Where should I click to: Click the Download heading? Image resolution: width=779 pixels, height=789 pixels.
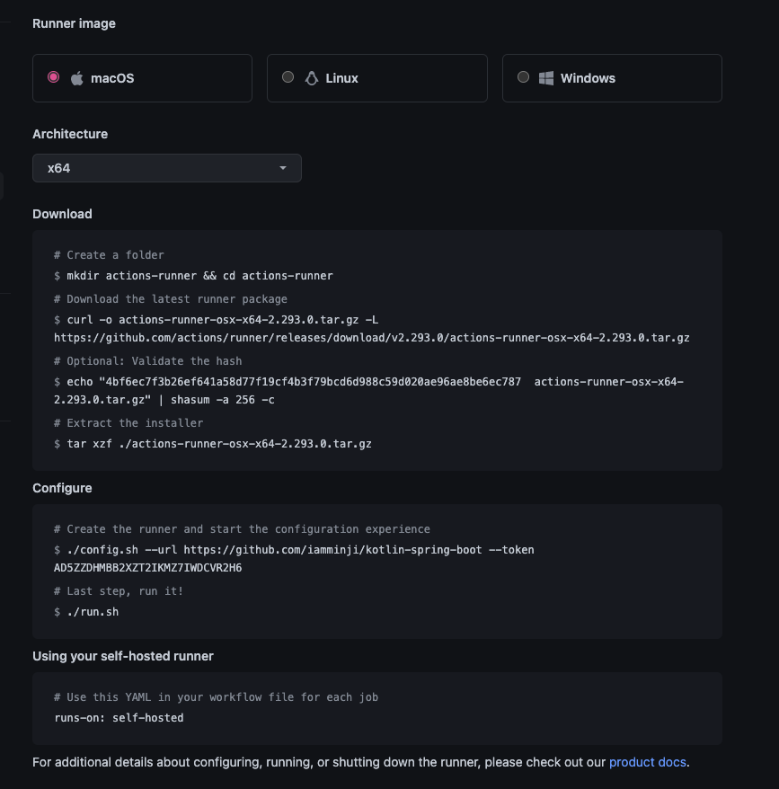tap(62, 214)
